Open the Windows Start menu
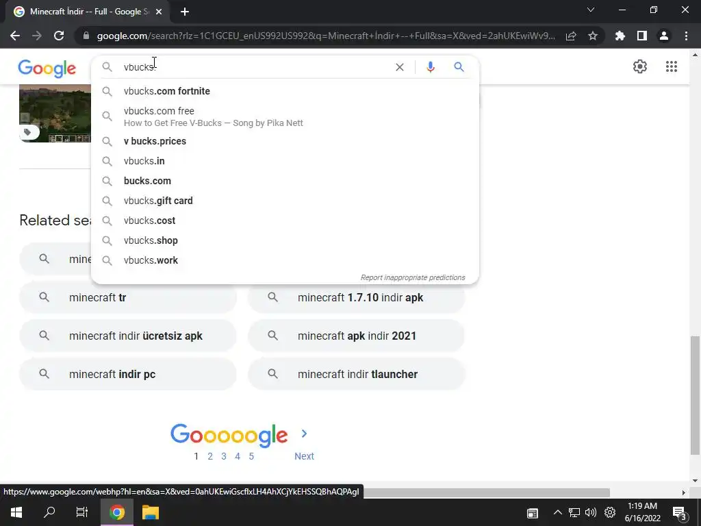Viewport: 701px width, 526px height. [x=16, y=512]
